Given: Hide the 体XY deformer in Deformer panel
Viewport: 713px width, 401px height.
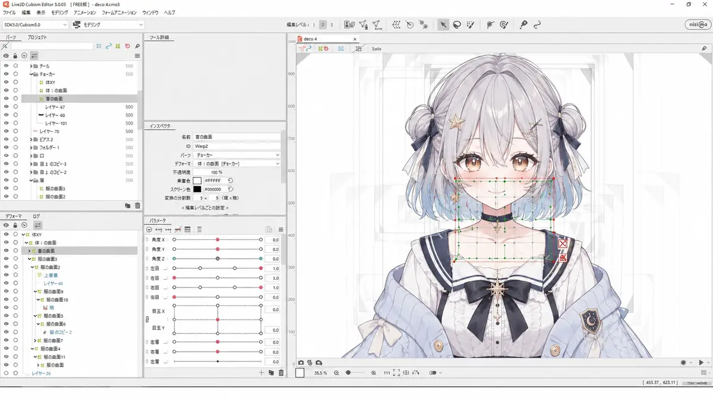Looking at the screenshot, I should click(x=6, y=235).
